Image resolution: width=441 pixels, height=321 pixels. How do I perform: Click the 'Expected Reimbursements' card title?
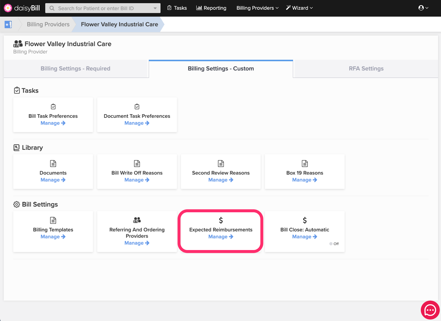(221, 230)
